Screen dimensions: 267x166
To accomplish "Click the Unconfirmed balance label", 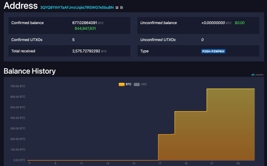I will 158,23.
